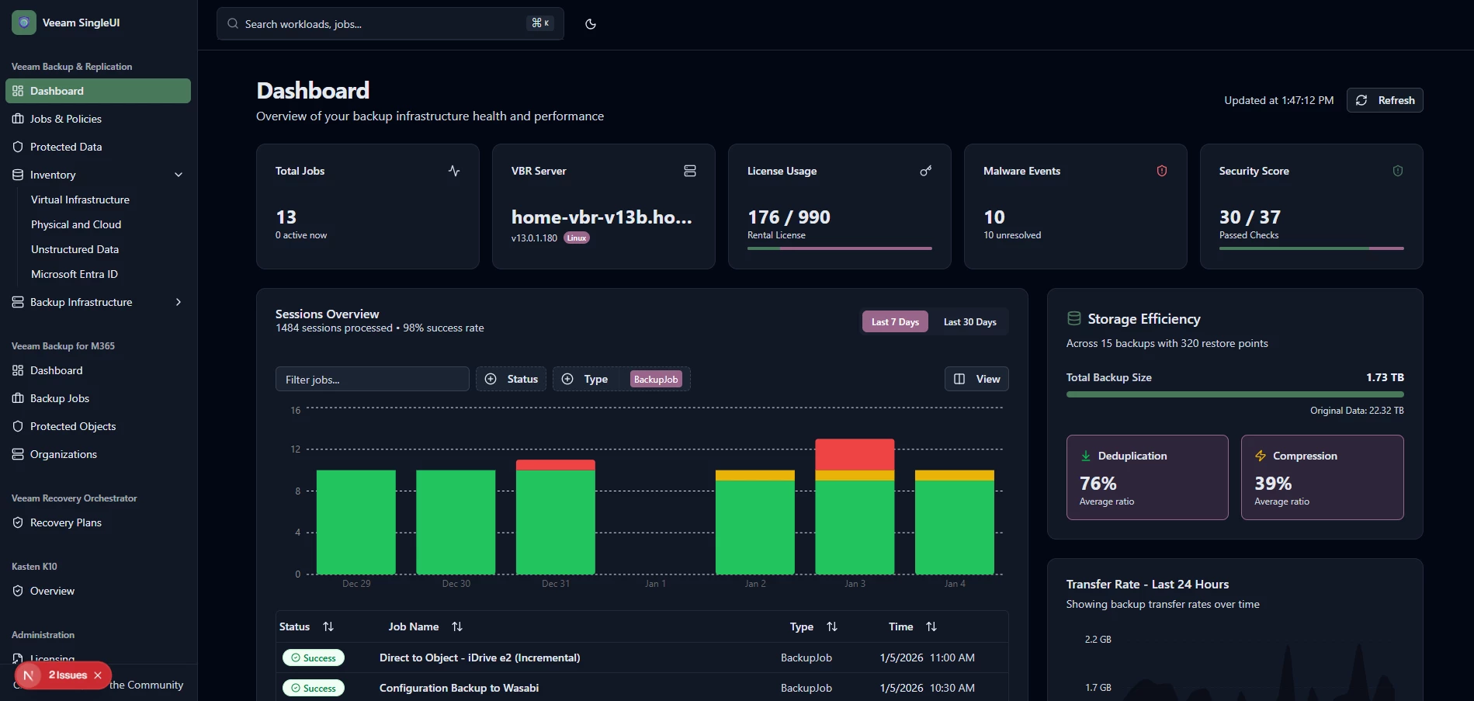Click the Filter jobs input field

(x=373, y=379)
